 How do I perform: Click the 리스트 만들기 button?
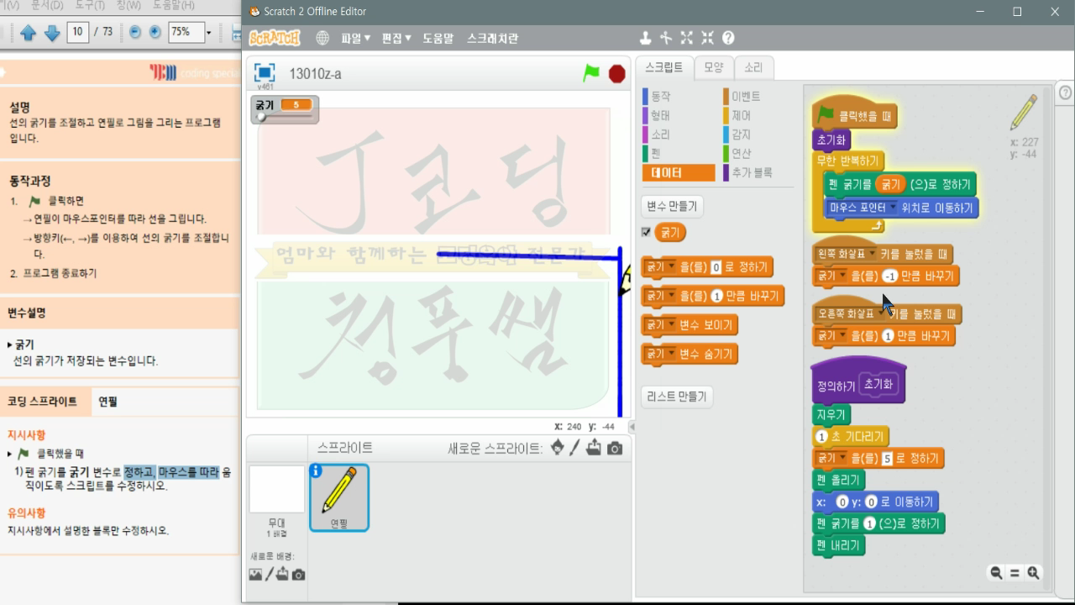coord(677,396)
